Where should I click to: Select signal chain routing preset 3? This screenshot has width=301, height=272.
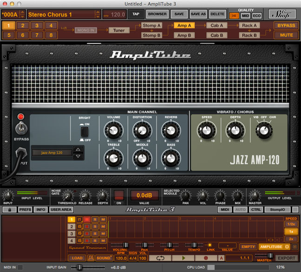37,26
